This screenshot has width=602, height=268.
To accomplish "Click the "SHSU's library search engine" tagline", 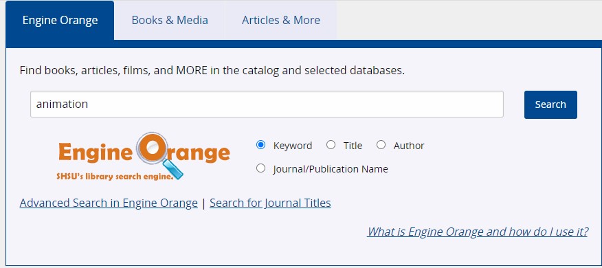I will [115, 176].
